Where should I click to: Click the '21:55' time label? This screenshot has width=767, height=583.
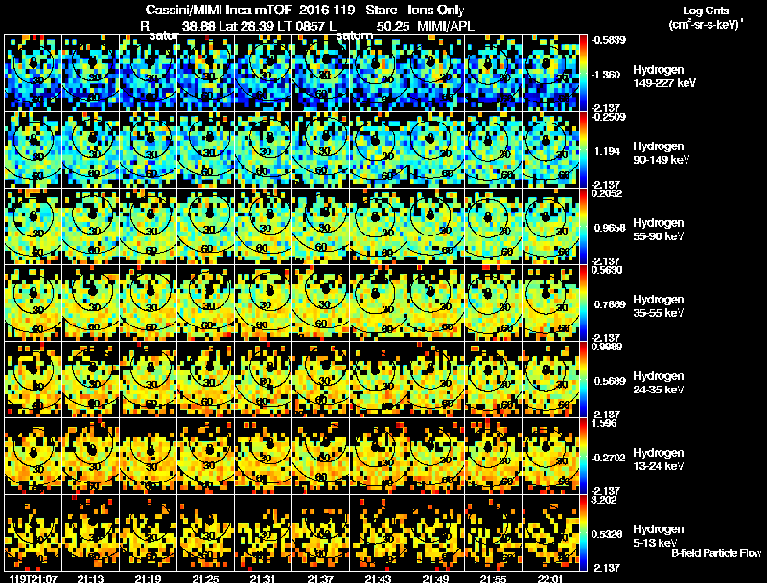tap(493, 578)
